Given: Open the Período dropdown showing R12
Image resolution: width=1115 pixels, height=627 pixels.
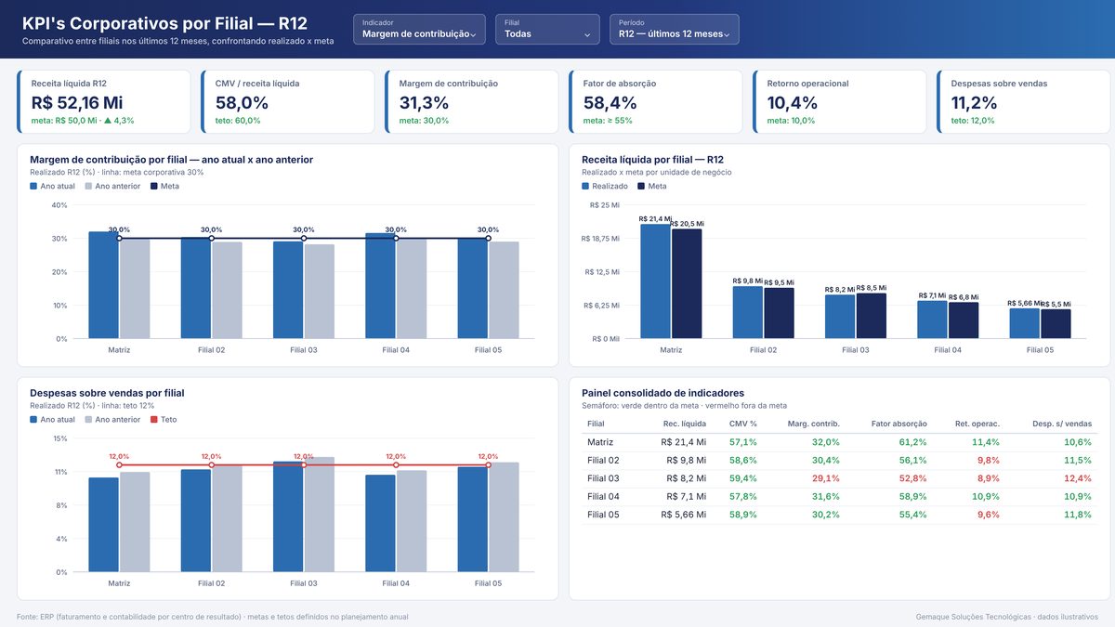Looking at the screenshot, I should (675, 30).
